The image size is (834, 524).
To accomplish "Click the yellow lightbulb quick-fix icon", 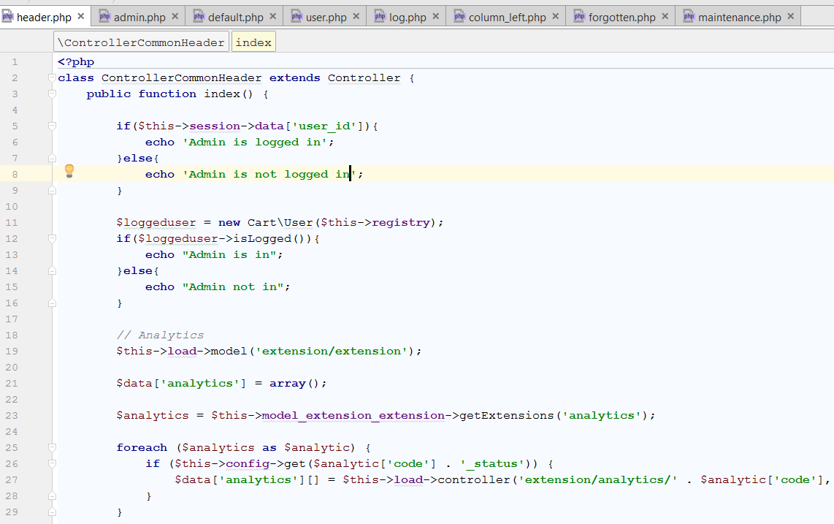I will point(69,171).
